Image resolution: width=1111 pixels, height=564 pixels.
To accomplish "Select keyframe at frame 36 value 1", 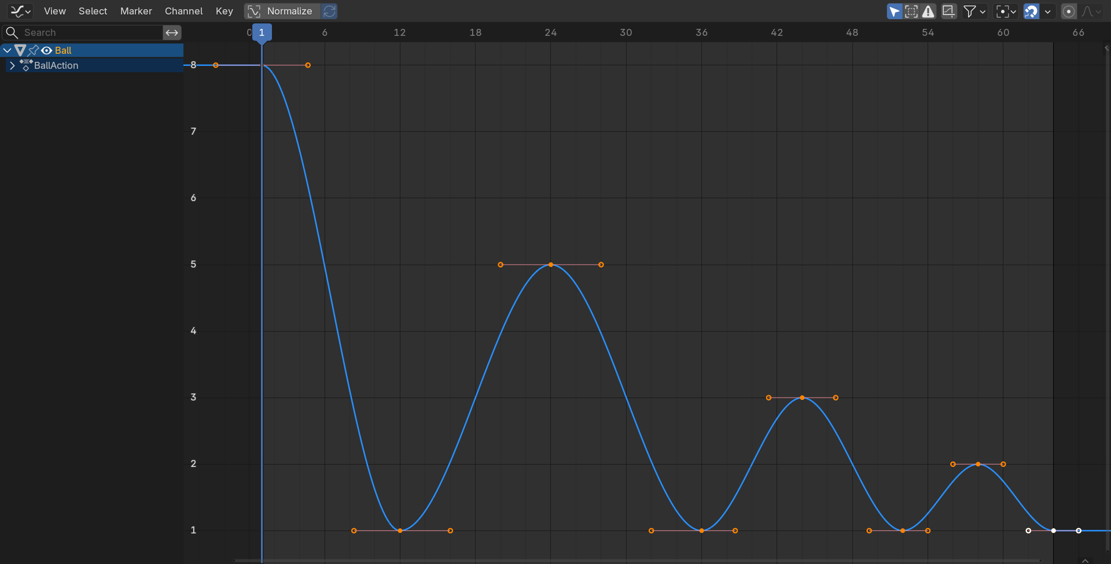I will pyautogui.click(x=701, y=530).
